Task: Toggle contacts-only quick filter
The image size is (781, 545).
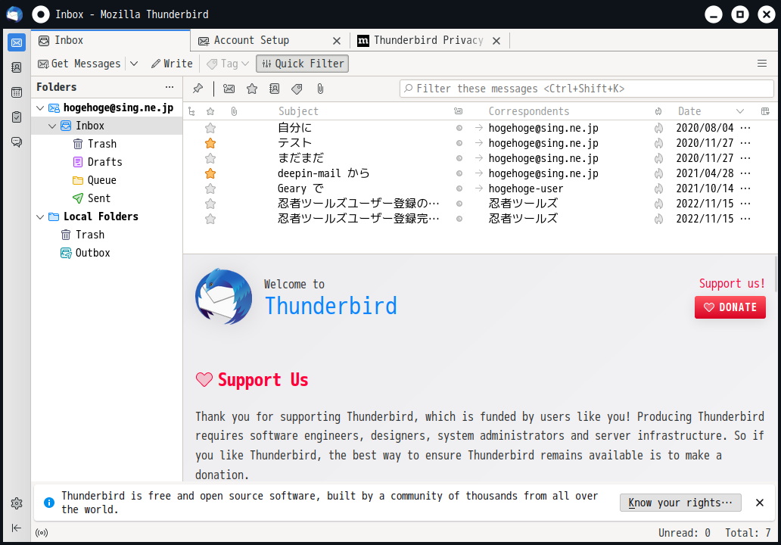Action: point(275,89)
